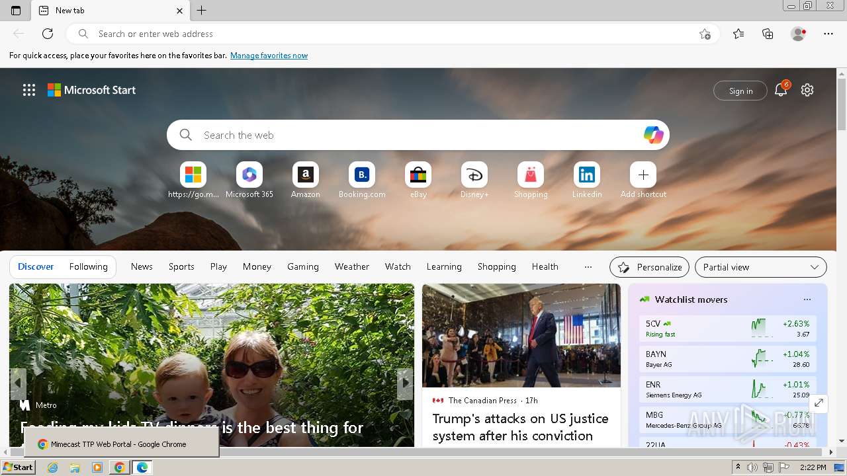Open the notifications bell
The image size is (847, 476).
[781, 91]
